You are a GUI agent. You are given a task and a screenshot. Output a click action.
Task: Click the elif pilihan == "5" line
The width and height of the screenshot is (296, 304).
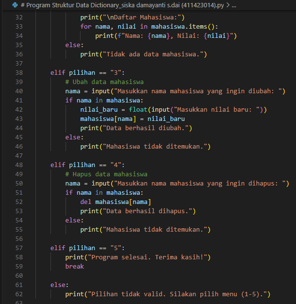[x=87, y=248]
